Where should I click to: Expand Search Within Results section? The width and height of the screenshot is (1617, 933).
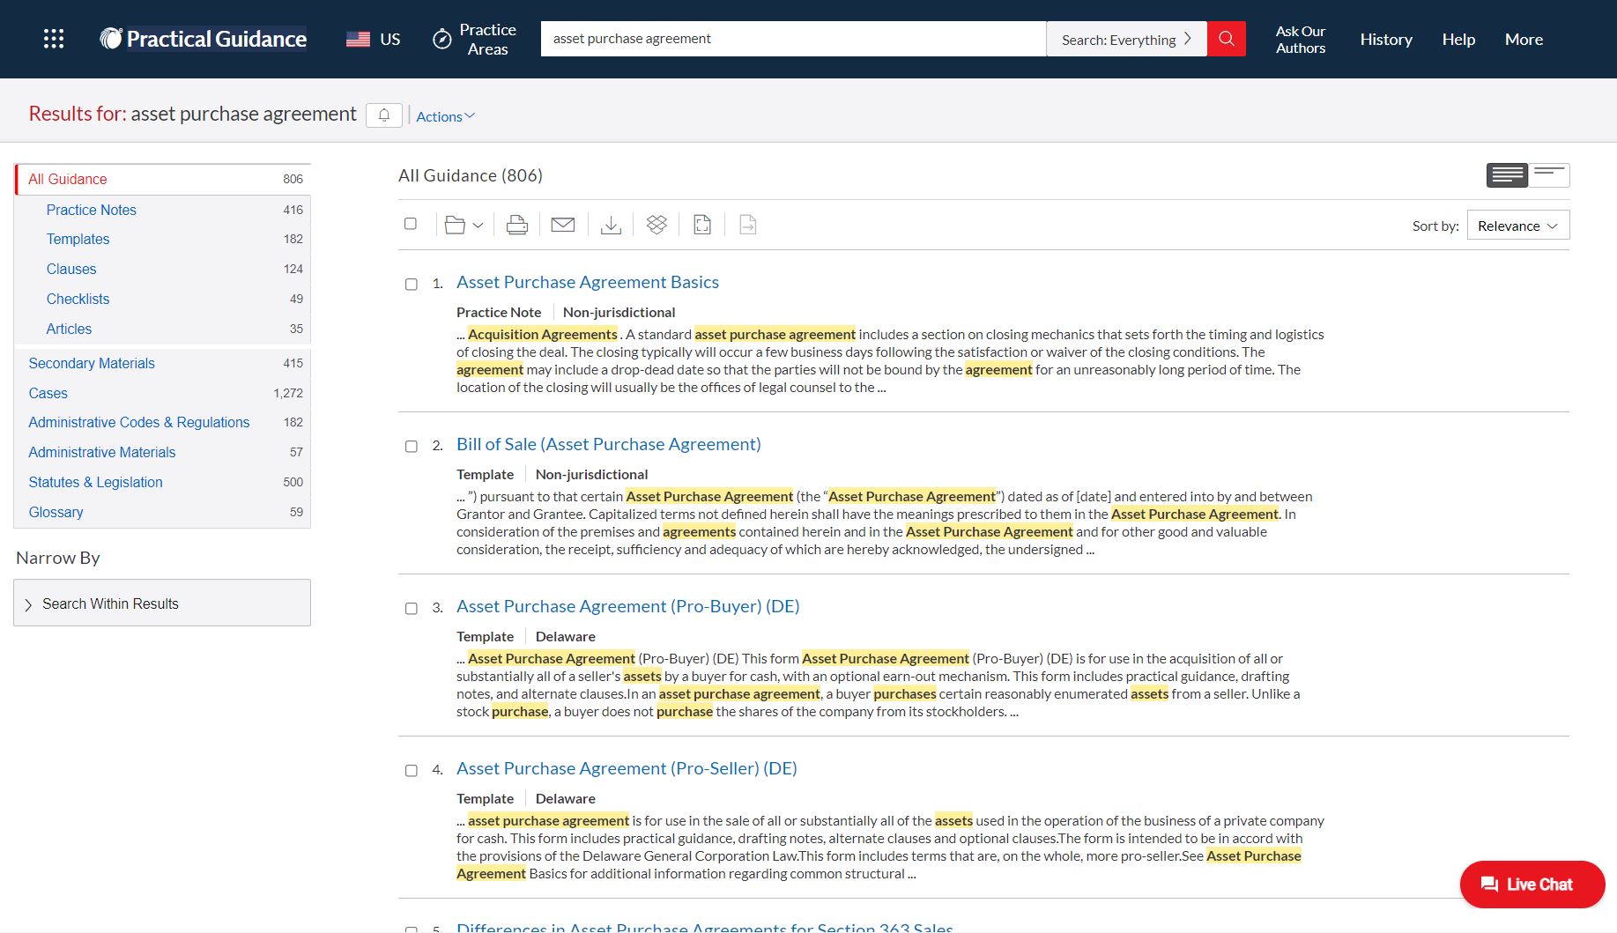point(162,603)
